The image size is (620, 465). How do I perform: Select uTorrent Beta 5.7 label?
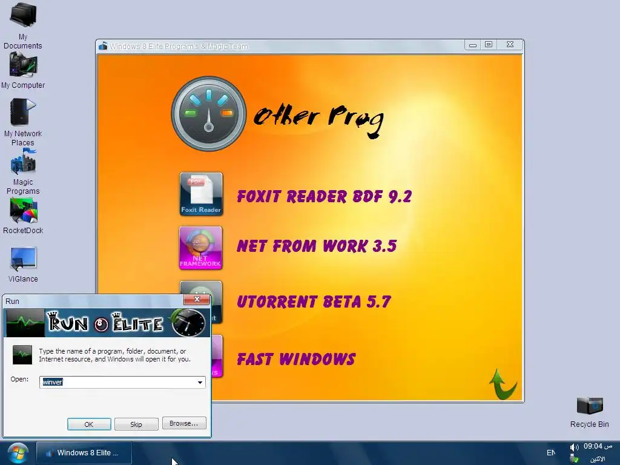pos(314,302)
